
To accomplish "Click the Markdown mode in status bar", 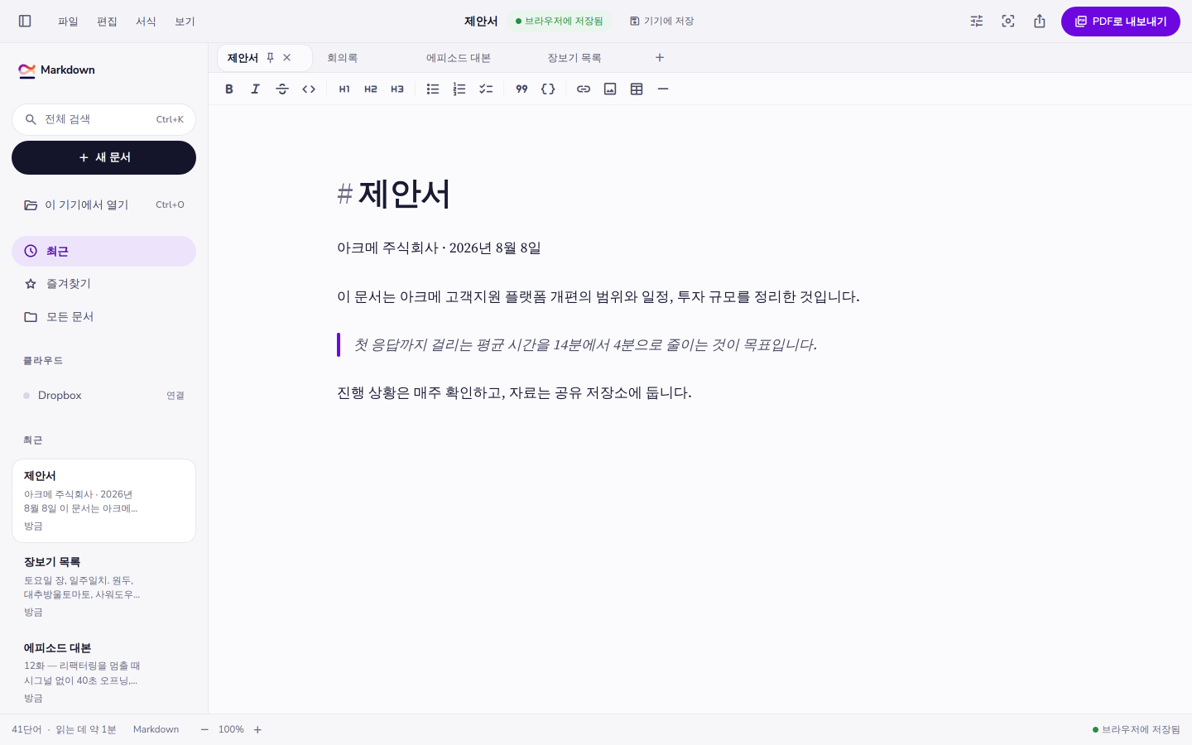I will (x=156, y=729).
